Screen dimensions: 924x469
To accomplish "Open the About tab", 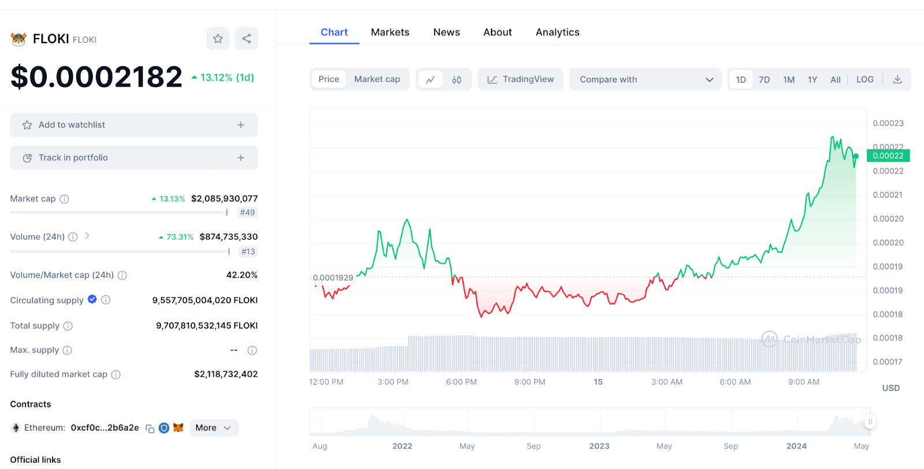I will [498, 32].
